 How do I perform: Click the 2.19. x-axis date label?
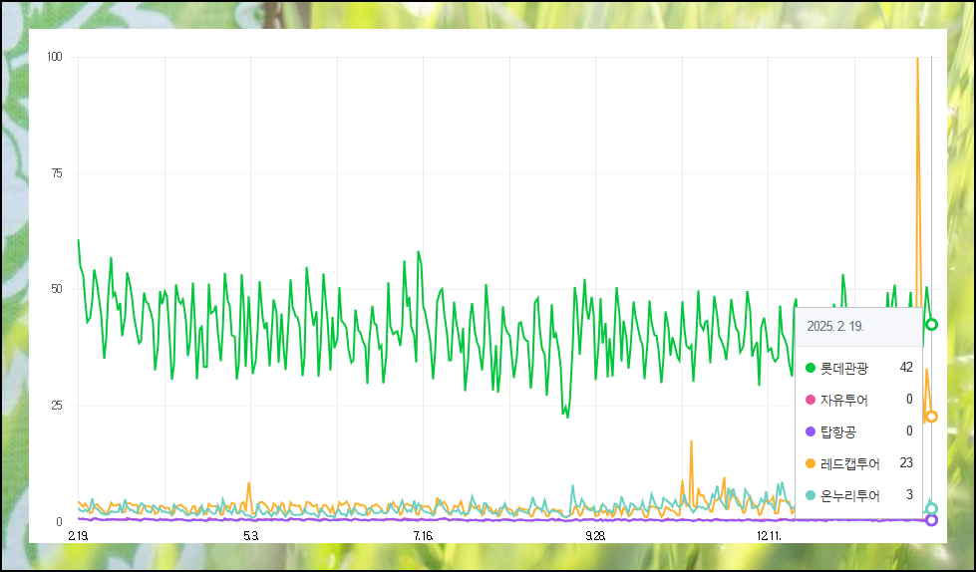pos(78,535)
